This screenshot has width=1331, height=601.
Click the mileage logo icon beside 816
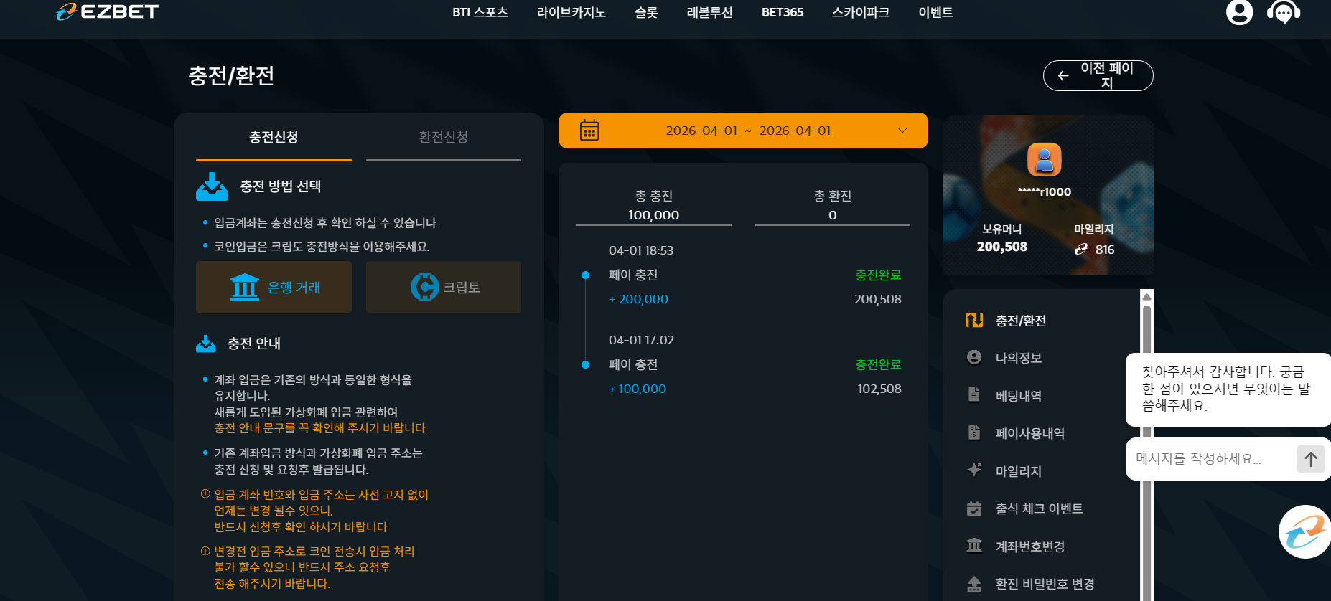click(1081, 250)
